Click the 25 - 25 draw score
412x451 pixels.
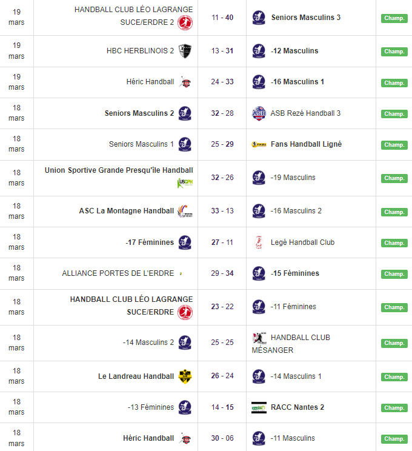tap(222, 342)
